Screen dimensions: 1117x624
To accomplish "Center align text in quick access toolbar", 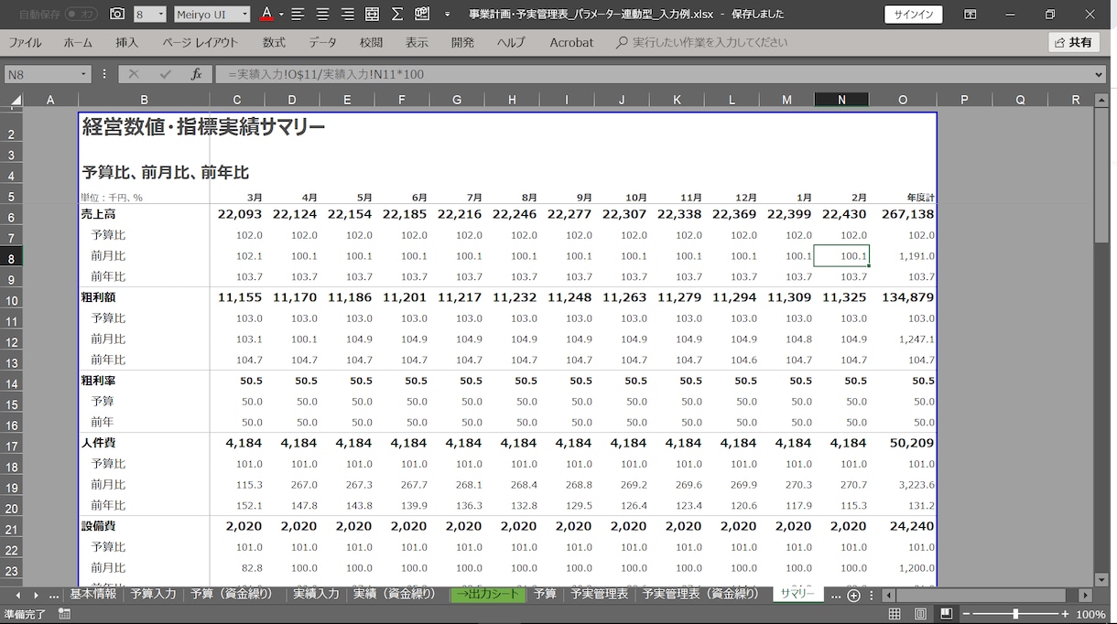I will coord(322,15).
